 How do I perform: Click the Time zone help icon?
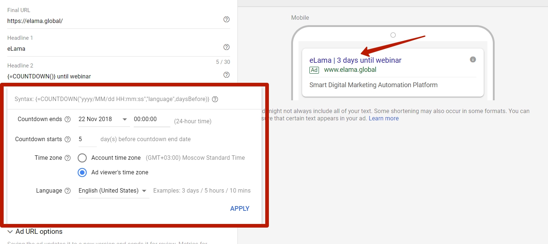coord(68,158)
